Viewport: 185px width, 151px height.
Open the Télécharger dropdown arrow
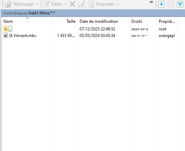[38, 4]
